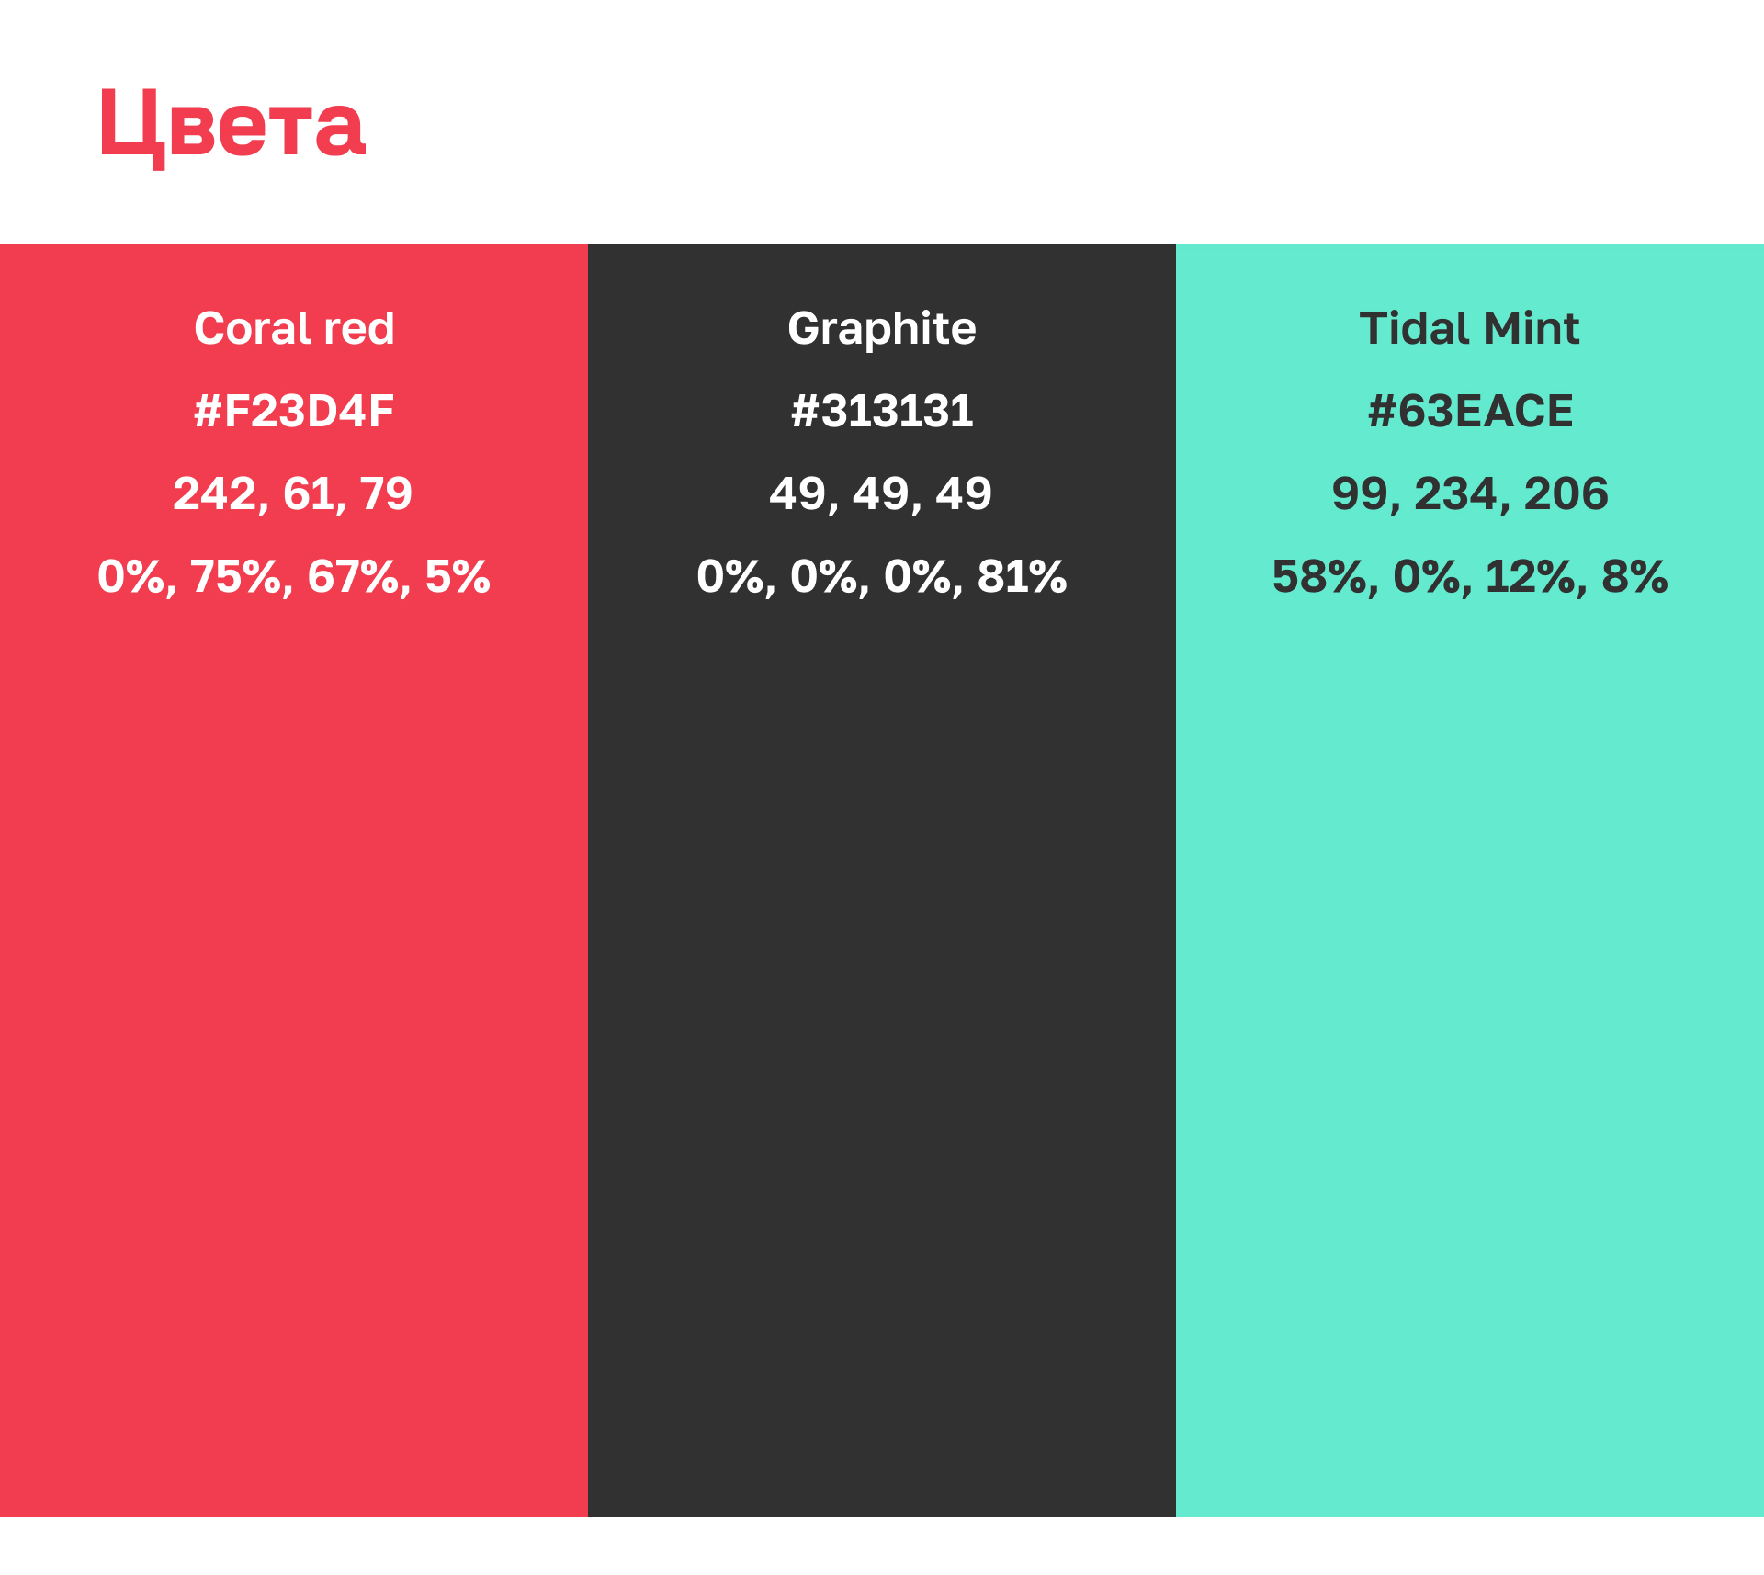Viewport: 1764px width, 1575px height.
Task: Click CMYK value 58%, 0%, 12%, 8%
Action: point(1470,576)
